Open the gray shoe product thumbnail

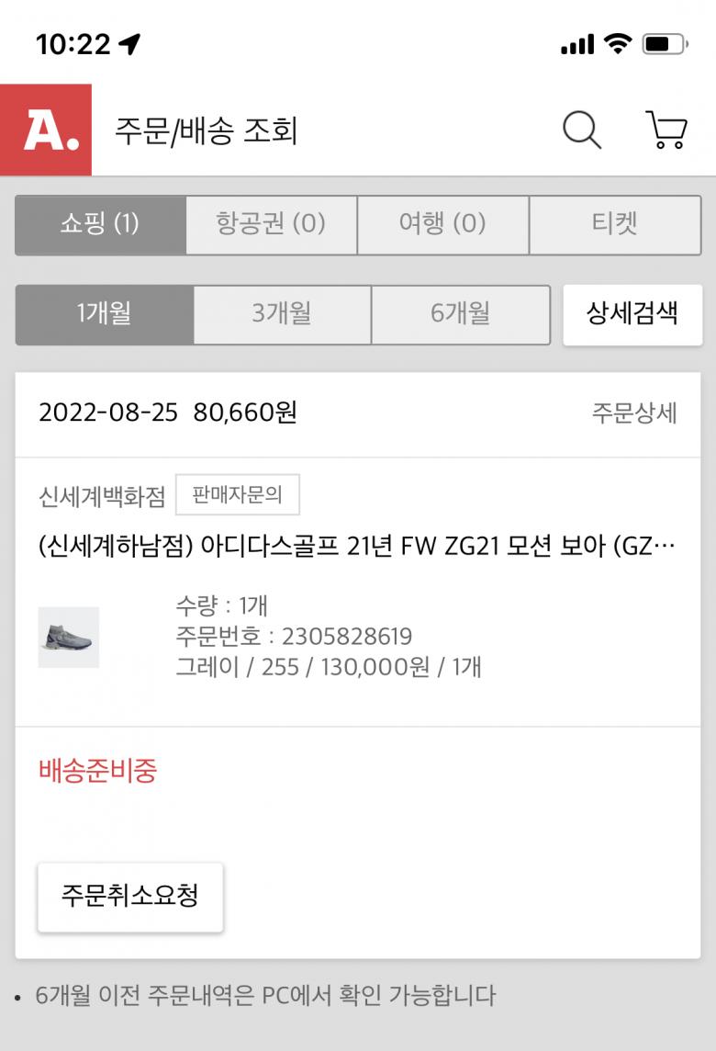[69, 637]
